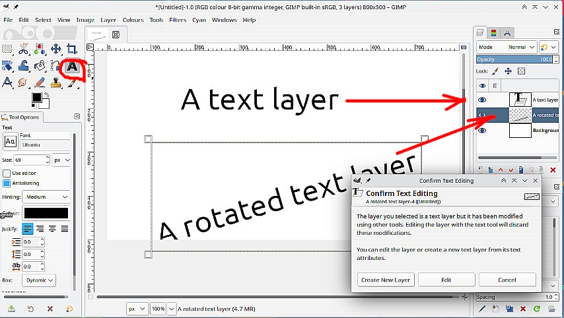Click the navigate image display icon
Viewport: 564px width, 318px height.
[x=465, y=297]
